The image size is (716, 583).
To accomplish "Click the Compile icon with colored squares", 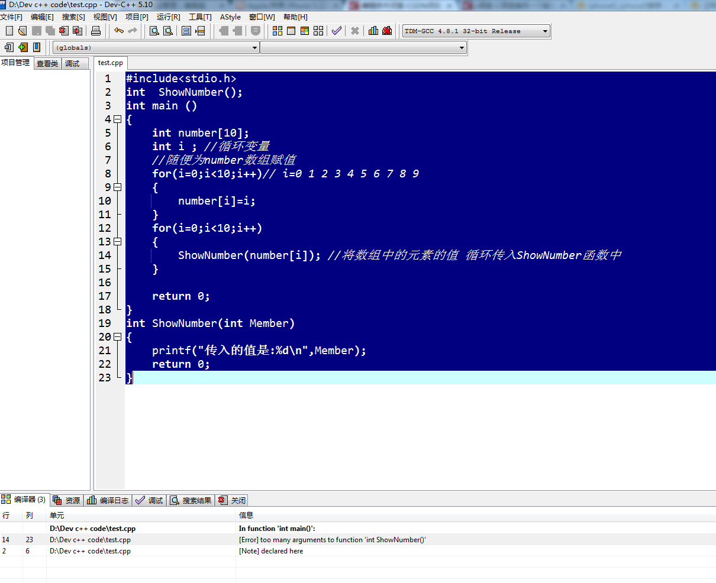I will (x=278, y=31).
